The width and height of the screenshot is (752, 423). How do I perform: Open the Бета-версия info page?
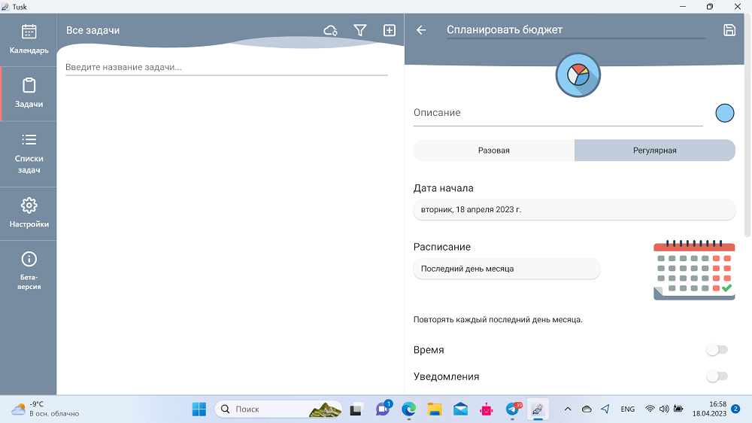pos(29,271)
